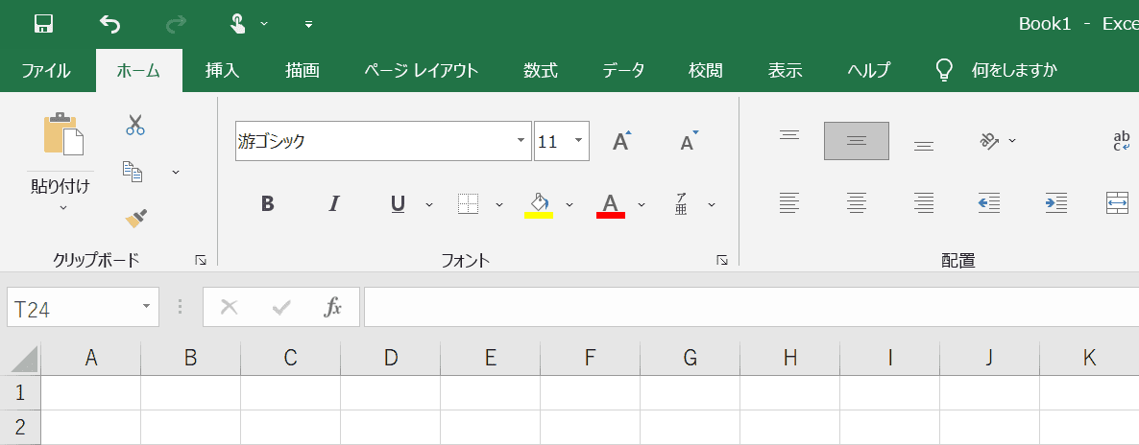Open the データ tab

click(623, 70)
